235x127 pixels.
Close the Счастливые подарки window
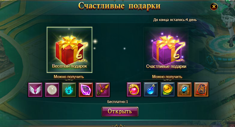coord(214,7)
